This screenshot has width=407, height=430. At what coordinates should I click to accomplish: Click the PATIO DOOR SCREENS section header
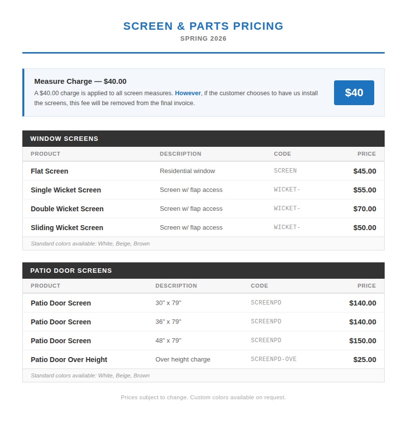71,271
